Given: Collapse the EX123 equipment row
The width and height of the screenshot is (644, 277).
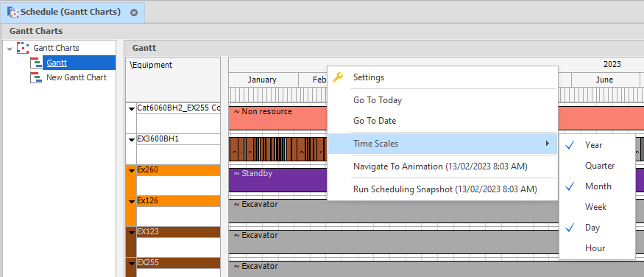Looking at the screenshot, I should [132, 233].
